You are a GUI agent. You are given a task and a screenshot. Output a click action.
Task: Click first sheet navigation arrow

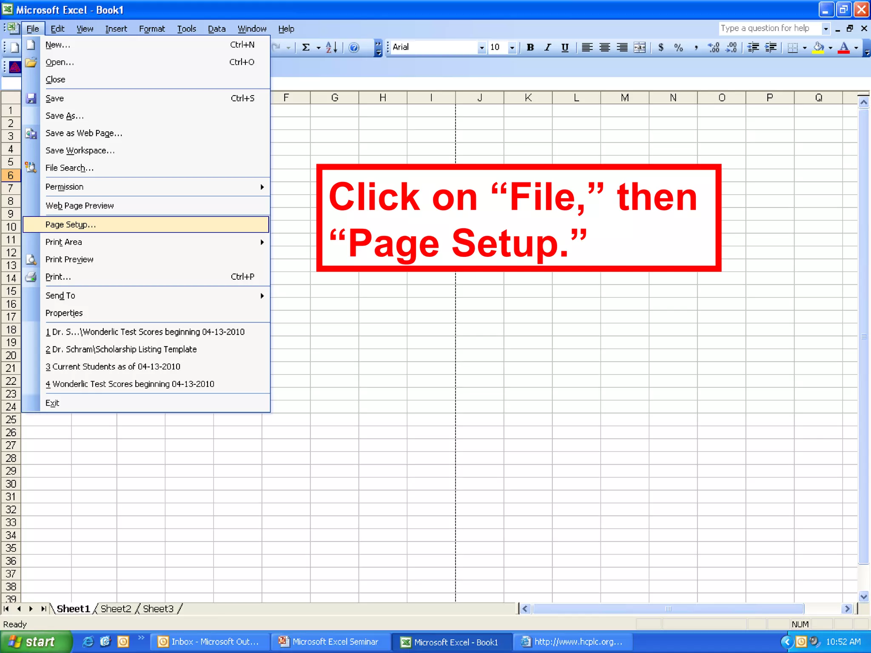click(7, 609)
